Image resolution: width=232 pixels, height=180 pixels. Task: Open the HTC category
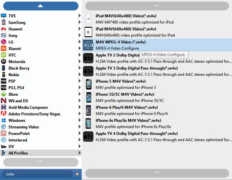pos(41,55)
